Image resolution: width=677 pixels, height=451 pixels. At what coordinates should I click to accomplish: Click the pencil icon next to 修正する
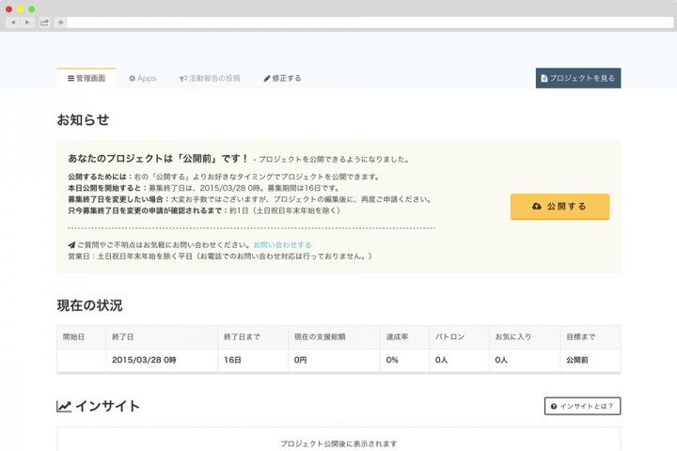(267, 78)
